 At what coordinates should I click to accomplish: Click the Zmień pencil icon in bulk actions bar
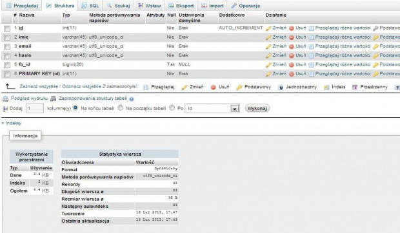(x=184, y=88)
